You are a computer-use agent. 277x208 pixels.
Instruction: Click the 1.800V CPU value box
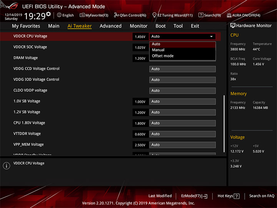click(140, 124)
